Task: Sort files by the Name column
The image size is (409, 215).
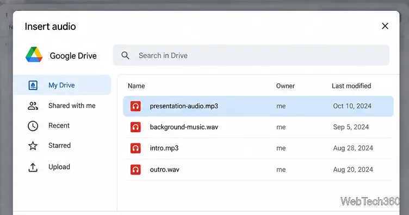Action: (136, 86)
